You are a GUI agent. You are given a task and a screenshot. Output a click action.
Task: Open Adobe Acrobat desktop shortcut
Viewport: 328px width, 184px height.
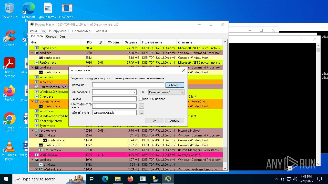pos(9,68)
